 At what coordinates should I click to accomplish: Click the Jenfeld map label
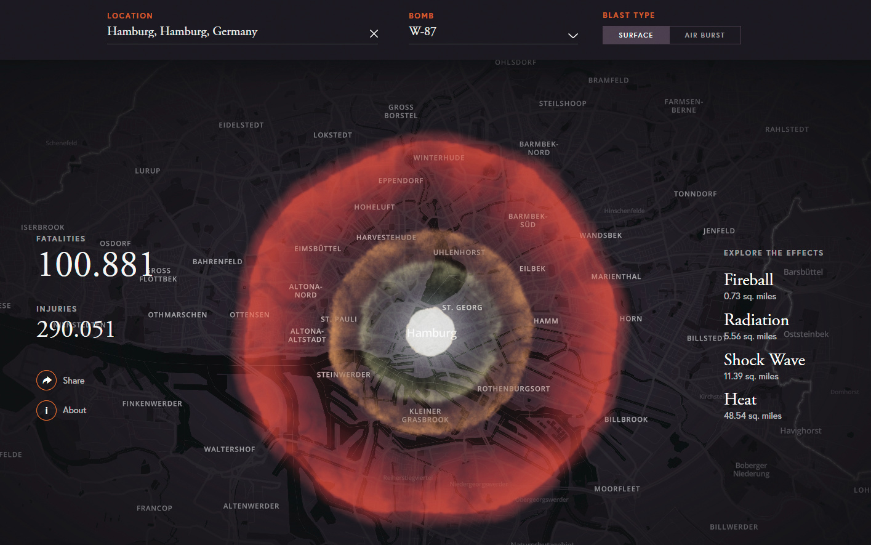pyautogui.click(x=719, y=232)
